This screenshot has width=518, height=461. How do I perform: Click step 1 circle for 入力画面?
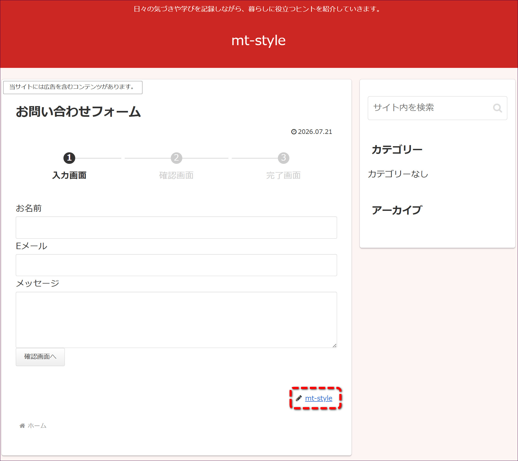pos(69,158)
